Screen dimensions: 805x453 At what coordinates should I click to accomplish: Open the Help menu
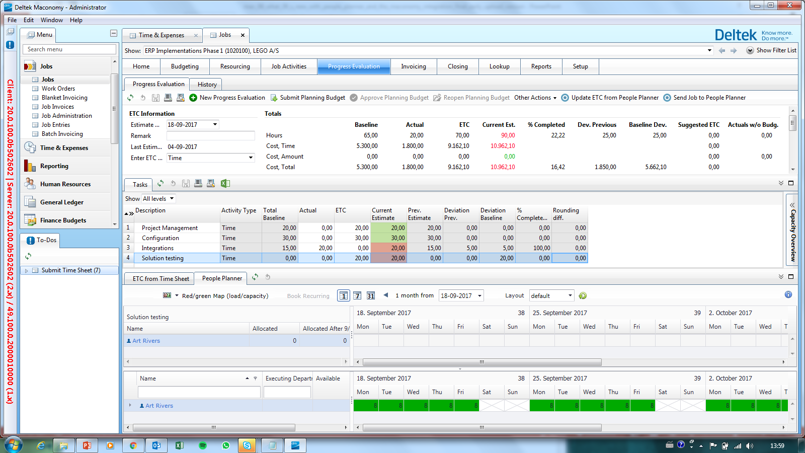[x=76, y=20]
